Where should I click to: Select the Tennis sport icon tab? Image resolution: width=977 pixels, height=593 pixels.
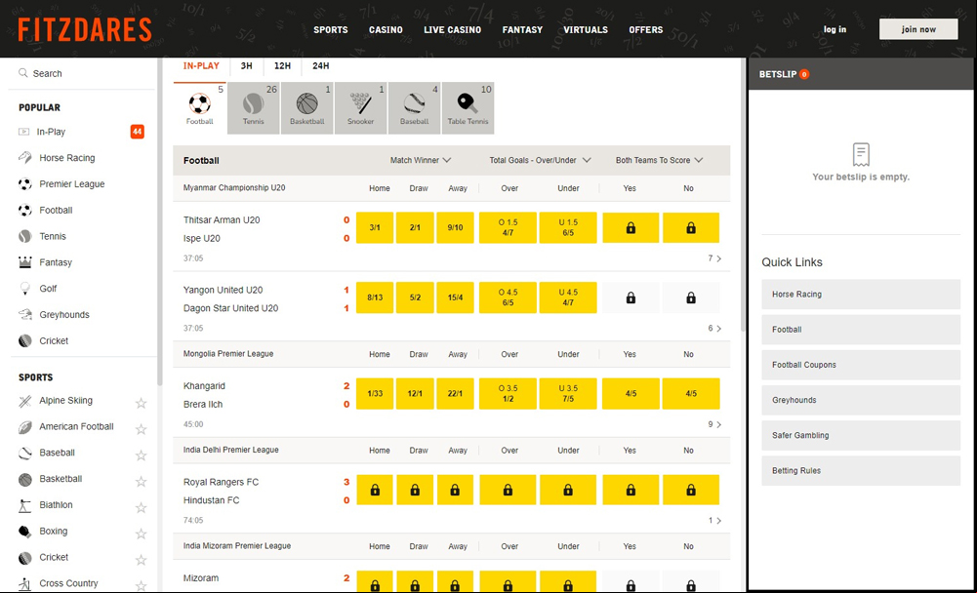pyautogui.click(x=253, y=107)
